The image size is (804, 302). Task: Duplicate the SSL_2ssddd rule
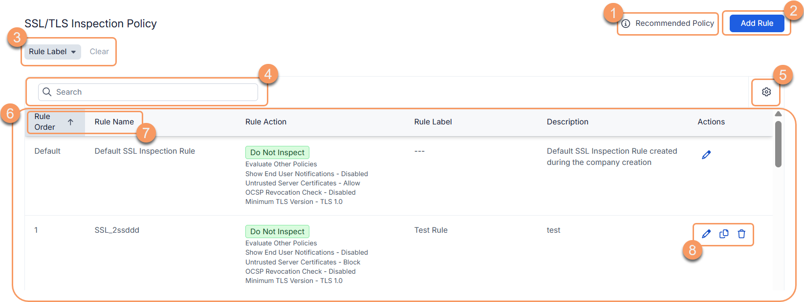pyautogui.click(x=724, y=234)
